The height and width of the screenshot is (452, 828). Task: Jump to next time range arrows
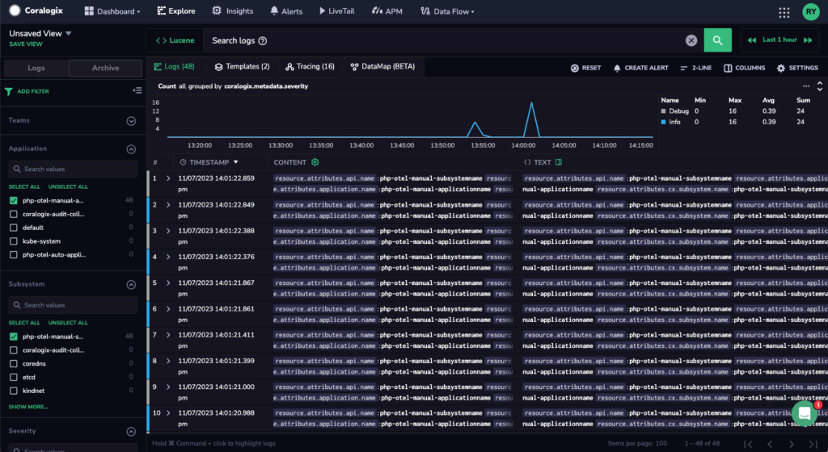pos(808,40)
